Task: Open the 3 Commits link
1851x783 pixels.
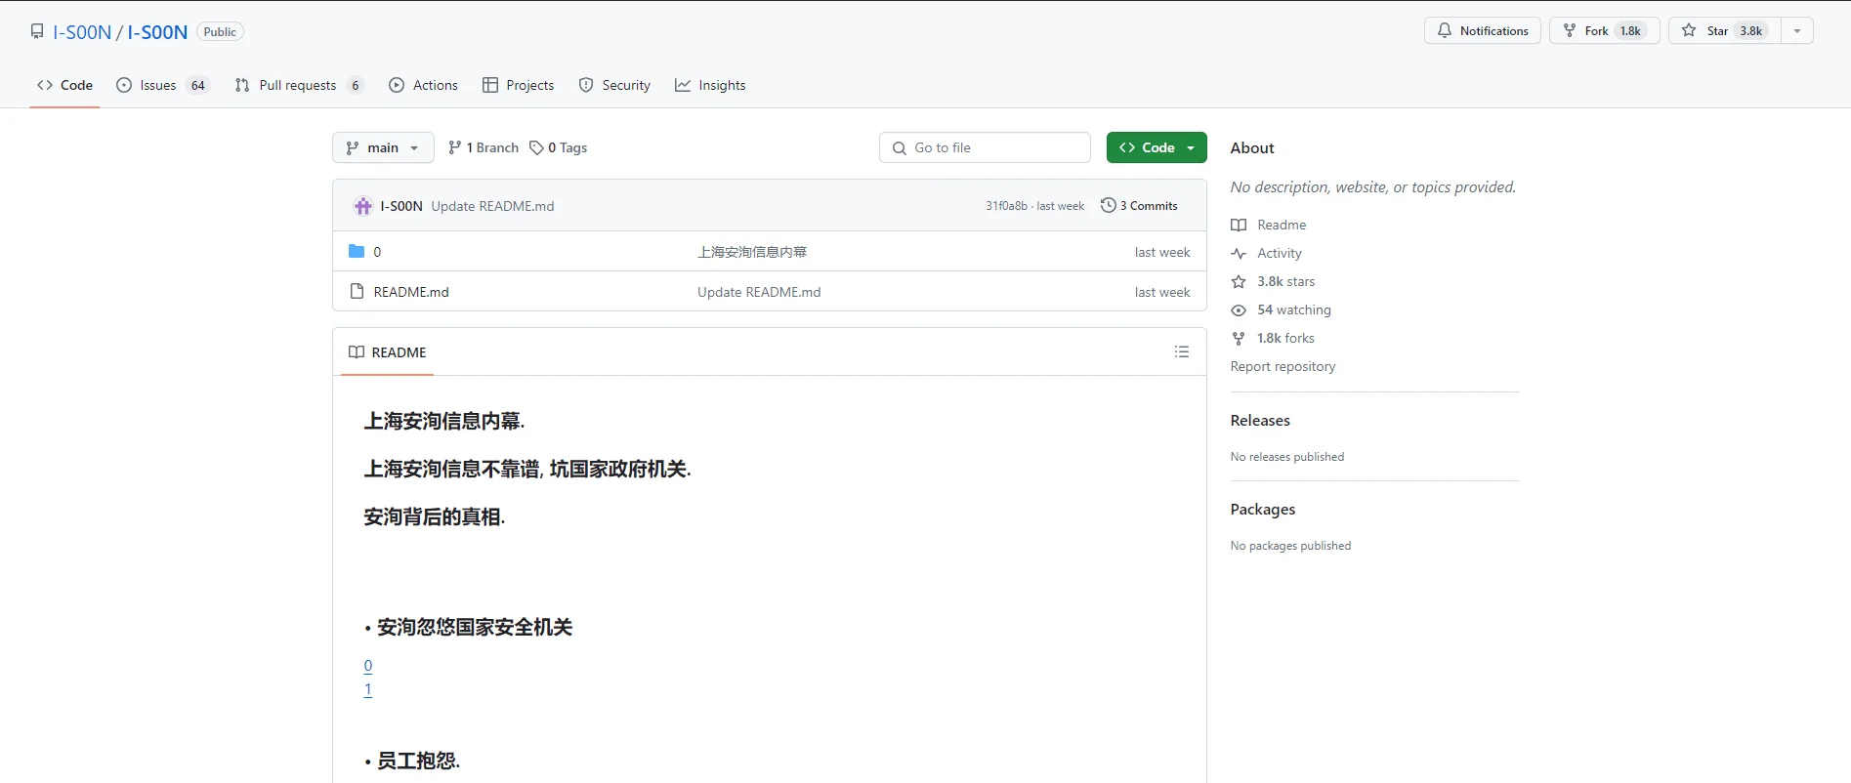Action: pyautogui.click(x=1139, y=206)
